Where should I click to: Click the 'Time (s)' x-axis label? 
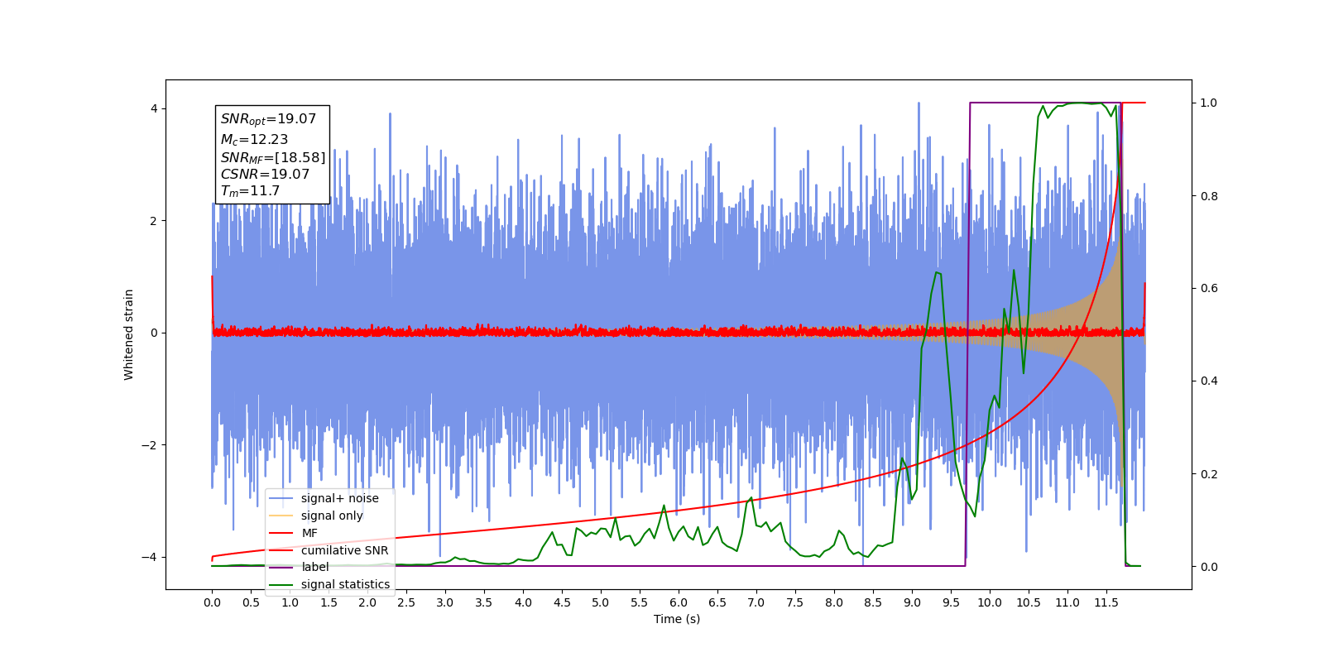pyautogui.click(x=677, y=619)
